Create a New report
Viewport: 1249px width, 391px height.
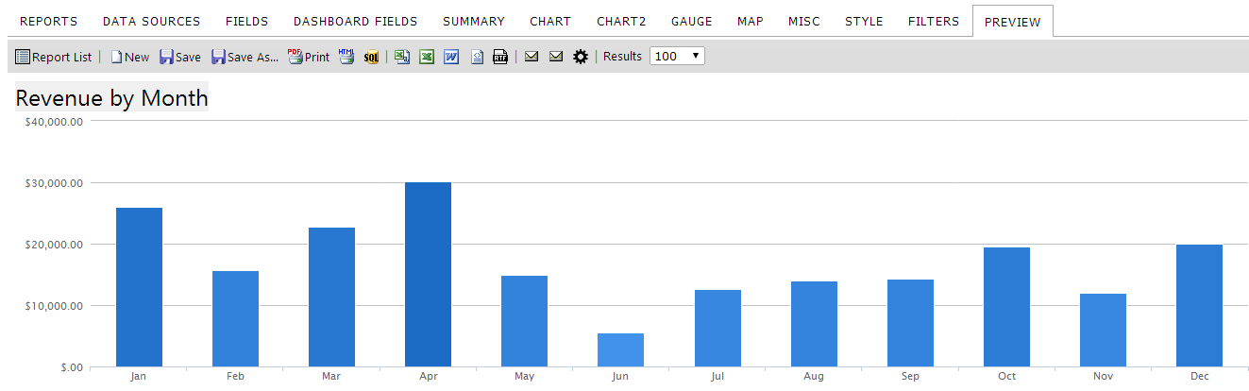click(130, 57)
